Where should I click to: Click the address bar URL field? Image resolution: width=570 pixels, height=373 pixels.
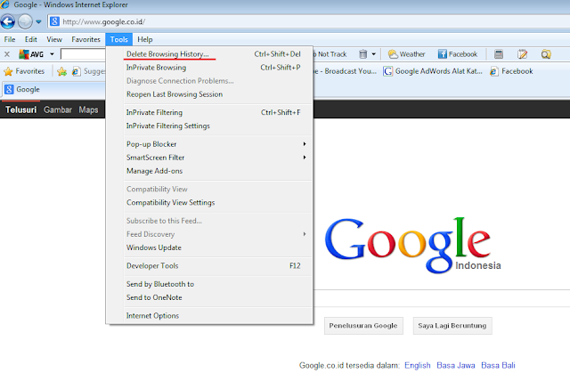pos(309,21)
